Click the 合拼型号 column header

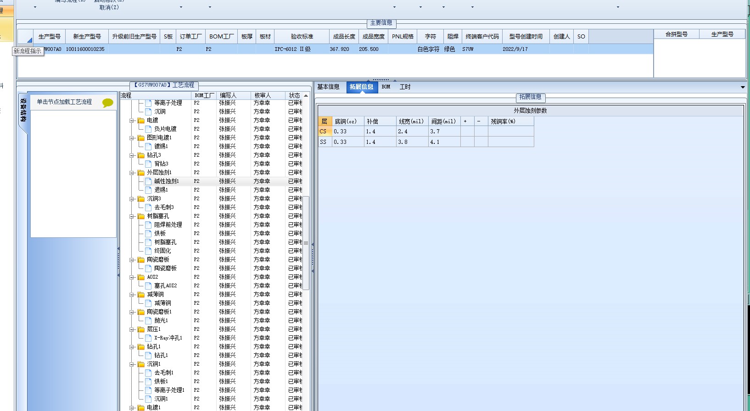point(677,34)
